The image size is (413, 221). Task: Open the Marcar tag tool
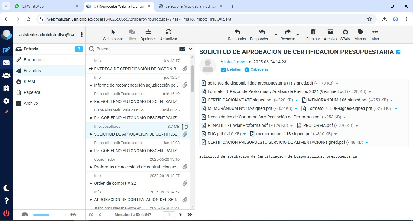[360, 32]
